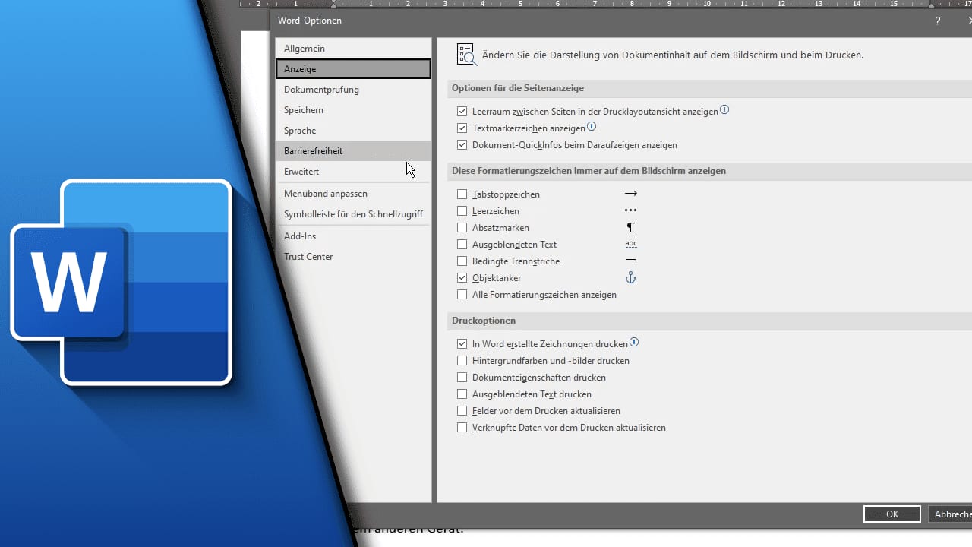The width and height of the screenshot is (972, 547).
Task: Check Alle Formatierungszeichen anzeigen
Action: coord(462,295)
